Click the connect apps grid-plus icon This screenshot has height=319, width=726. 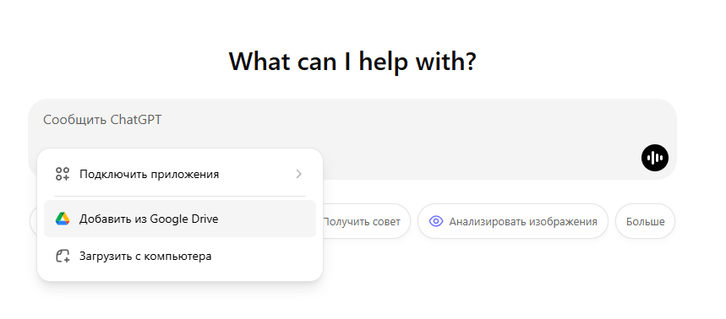63,175
